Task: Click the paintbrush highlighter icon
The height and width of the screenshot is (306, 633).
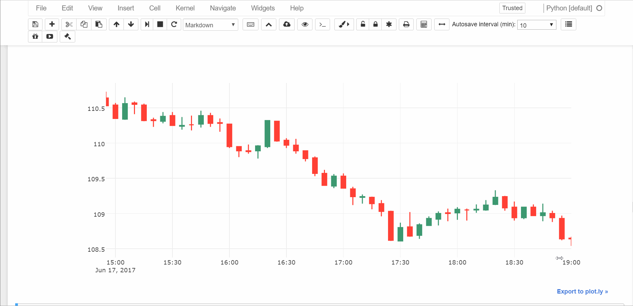Action: 344,24
